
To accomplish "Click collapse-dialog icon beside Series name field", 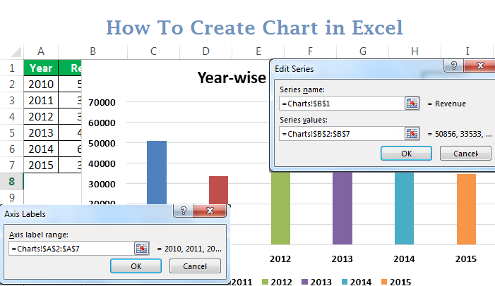I will tap(412, 104).
